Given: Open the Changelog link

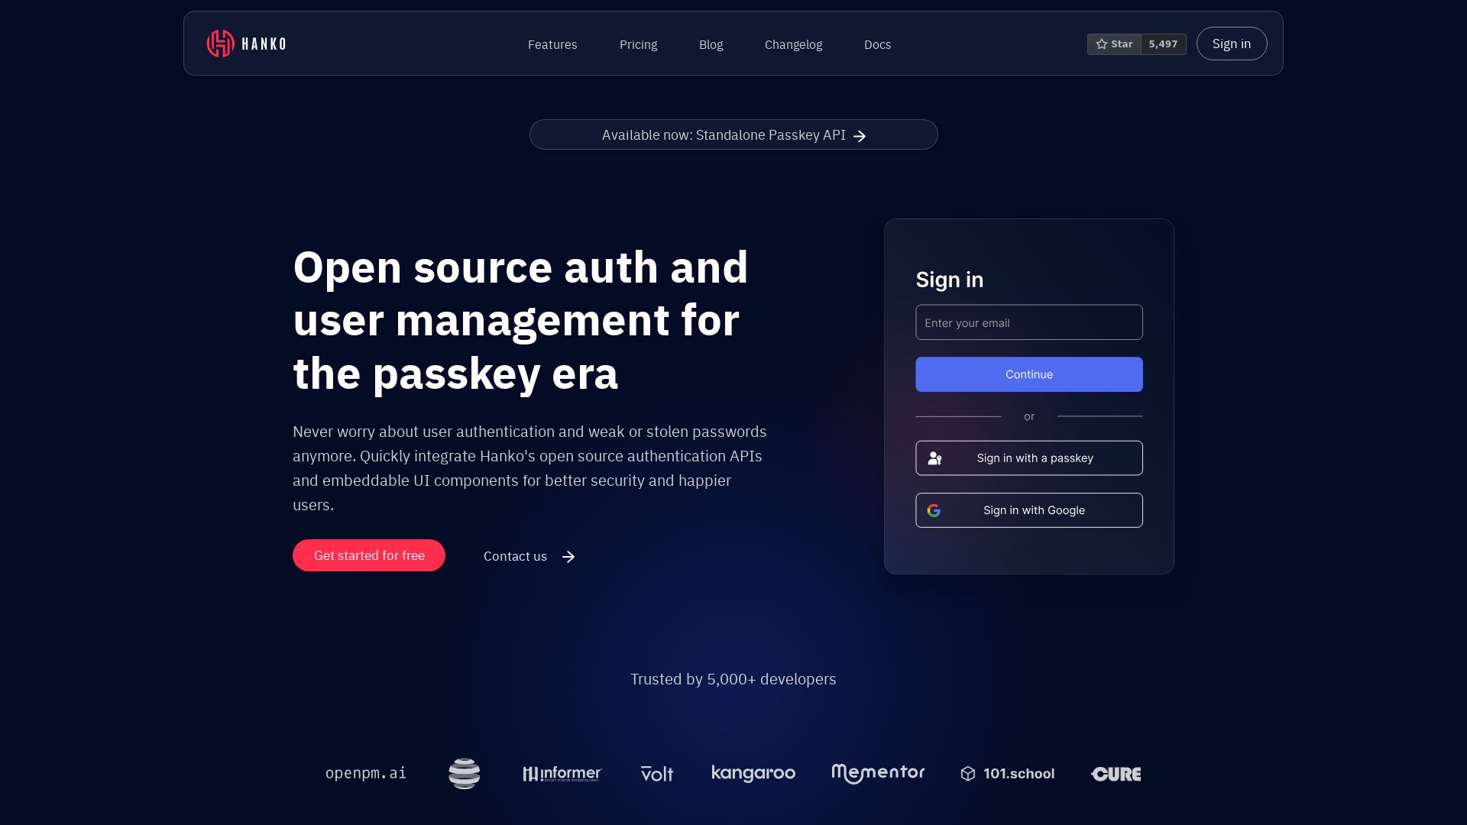Looking at the screenshot, I should [x=793, y=44].
